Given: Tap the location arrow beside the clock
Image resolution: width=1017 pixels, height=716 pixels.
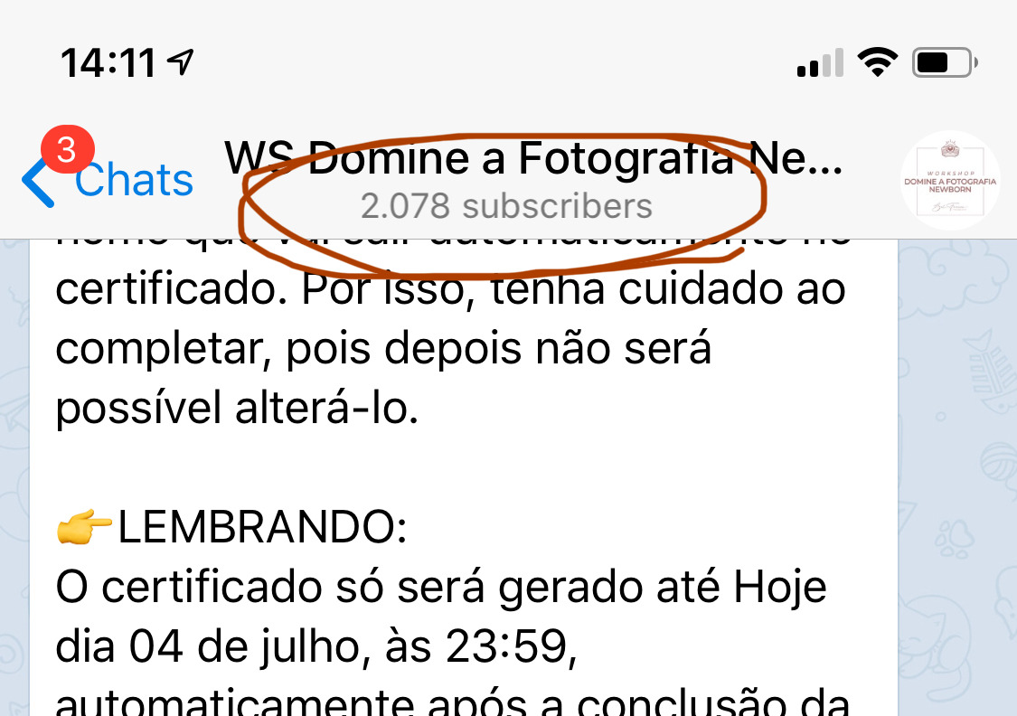Looking at the screenshot, I should click(180, 62).
